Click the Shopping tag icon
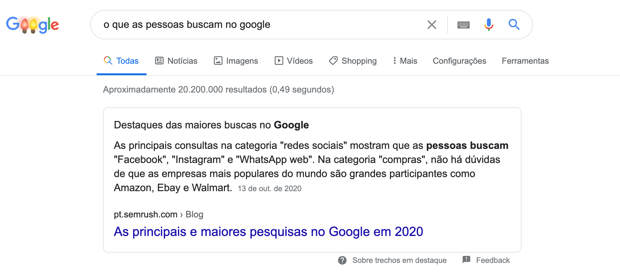Screen dimensions: 620x276 coord(333,61)
